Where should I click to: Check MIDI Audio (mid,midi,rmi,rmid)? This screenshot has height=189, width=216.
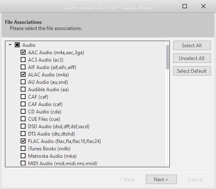click(23, 163)
